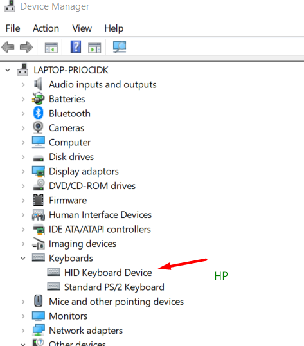Open the View menu
The image size is (304, 346).
(x=82, y=28)
